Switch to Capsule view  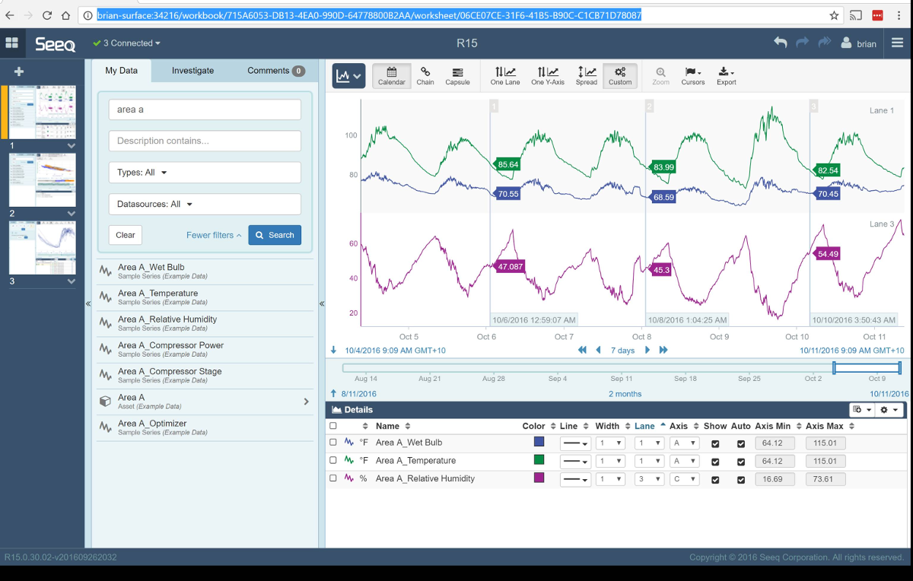point(457,75)
